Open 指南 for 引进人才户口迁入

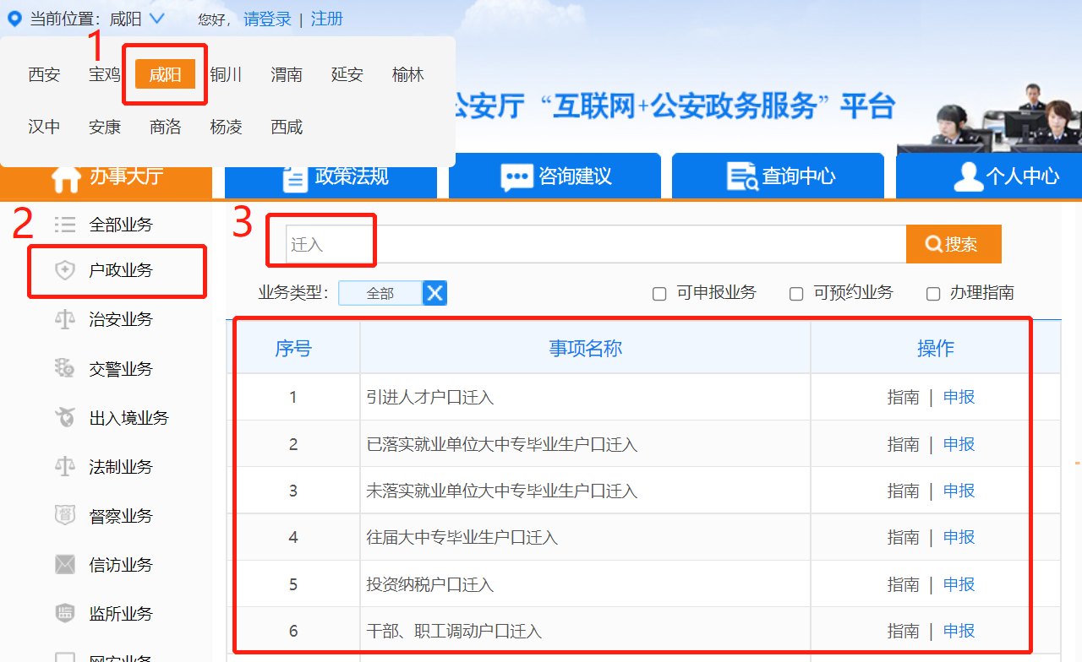pos(903,397)
